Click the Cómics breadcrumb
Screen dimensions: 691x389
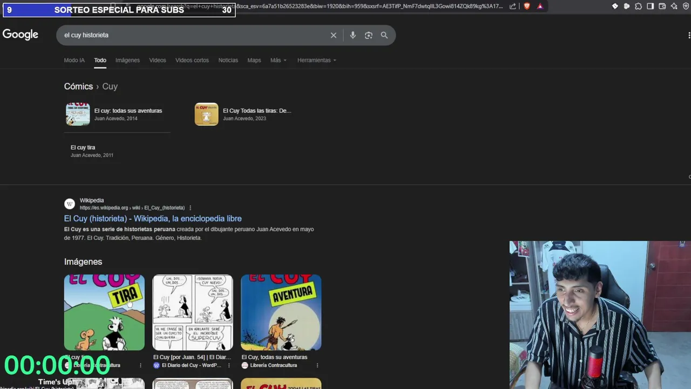pos(78,86)
